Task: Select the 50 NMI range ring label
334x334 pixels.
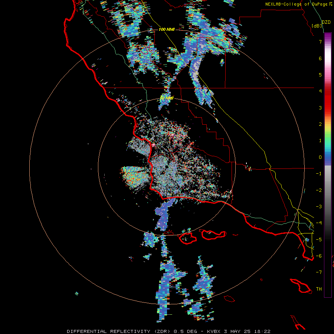Action: click(x=167, y=98)
